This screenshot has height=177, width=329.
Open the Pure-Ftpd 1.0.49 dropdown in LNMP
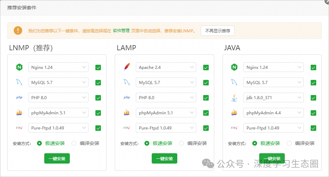(58, 128)
